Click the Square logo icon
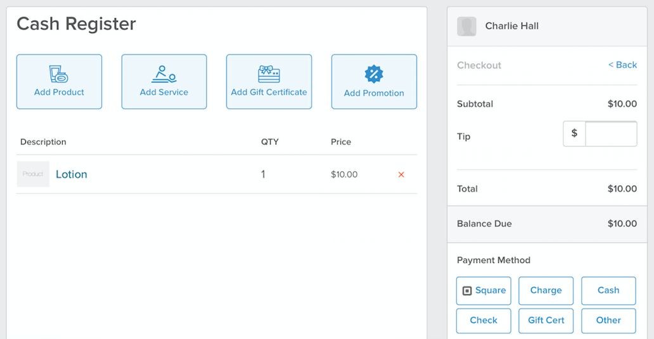654x339 pixels. tap(467, 291)
